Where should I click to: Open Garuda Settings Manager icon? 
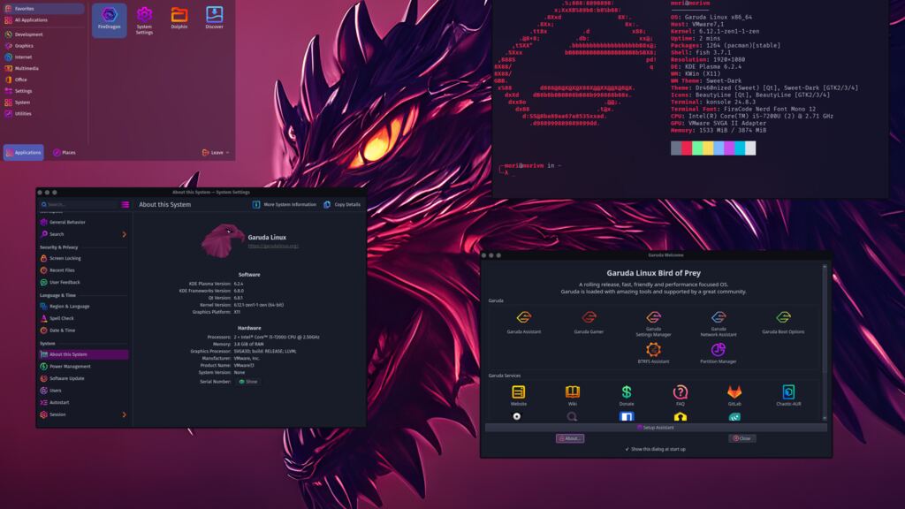(x=653, y=323)
